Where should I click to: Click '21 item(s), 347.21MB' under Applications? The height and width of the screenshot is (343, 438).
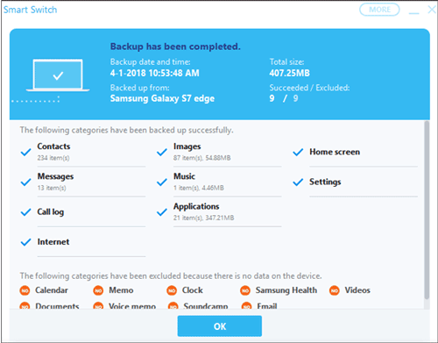click(204, 218)
